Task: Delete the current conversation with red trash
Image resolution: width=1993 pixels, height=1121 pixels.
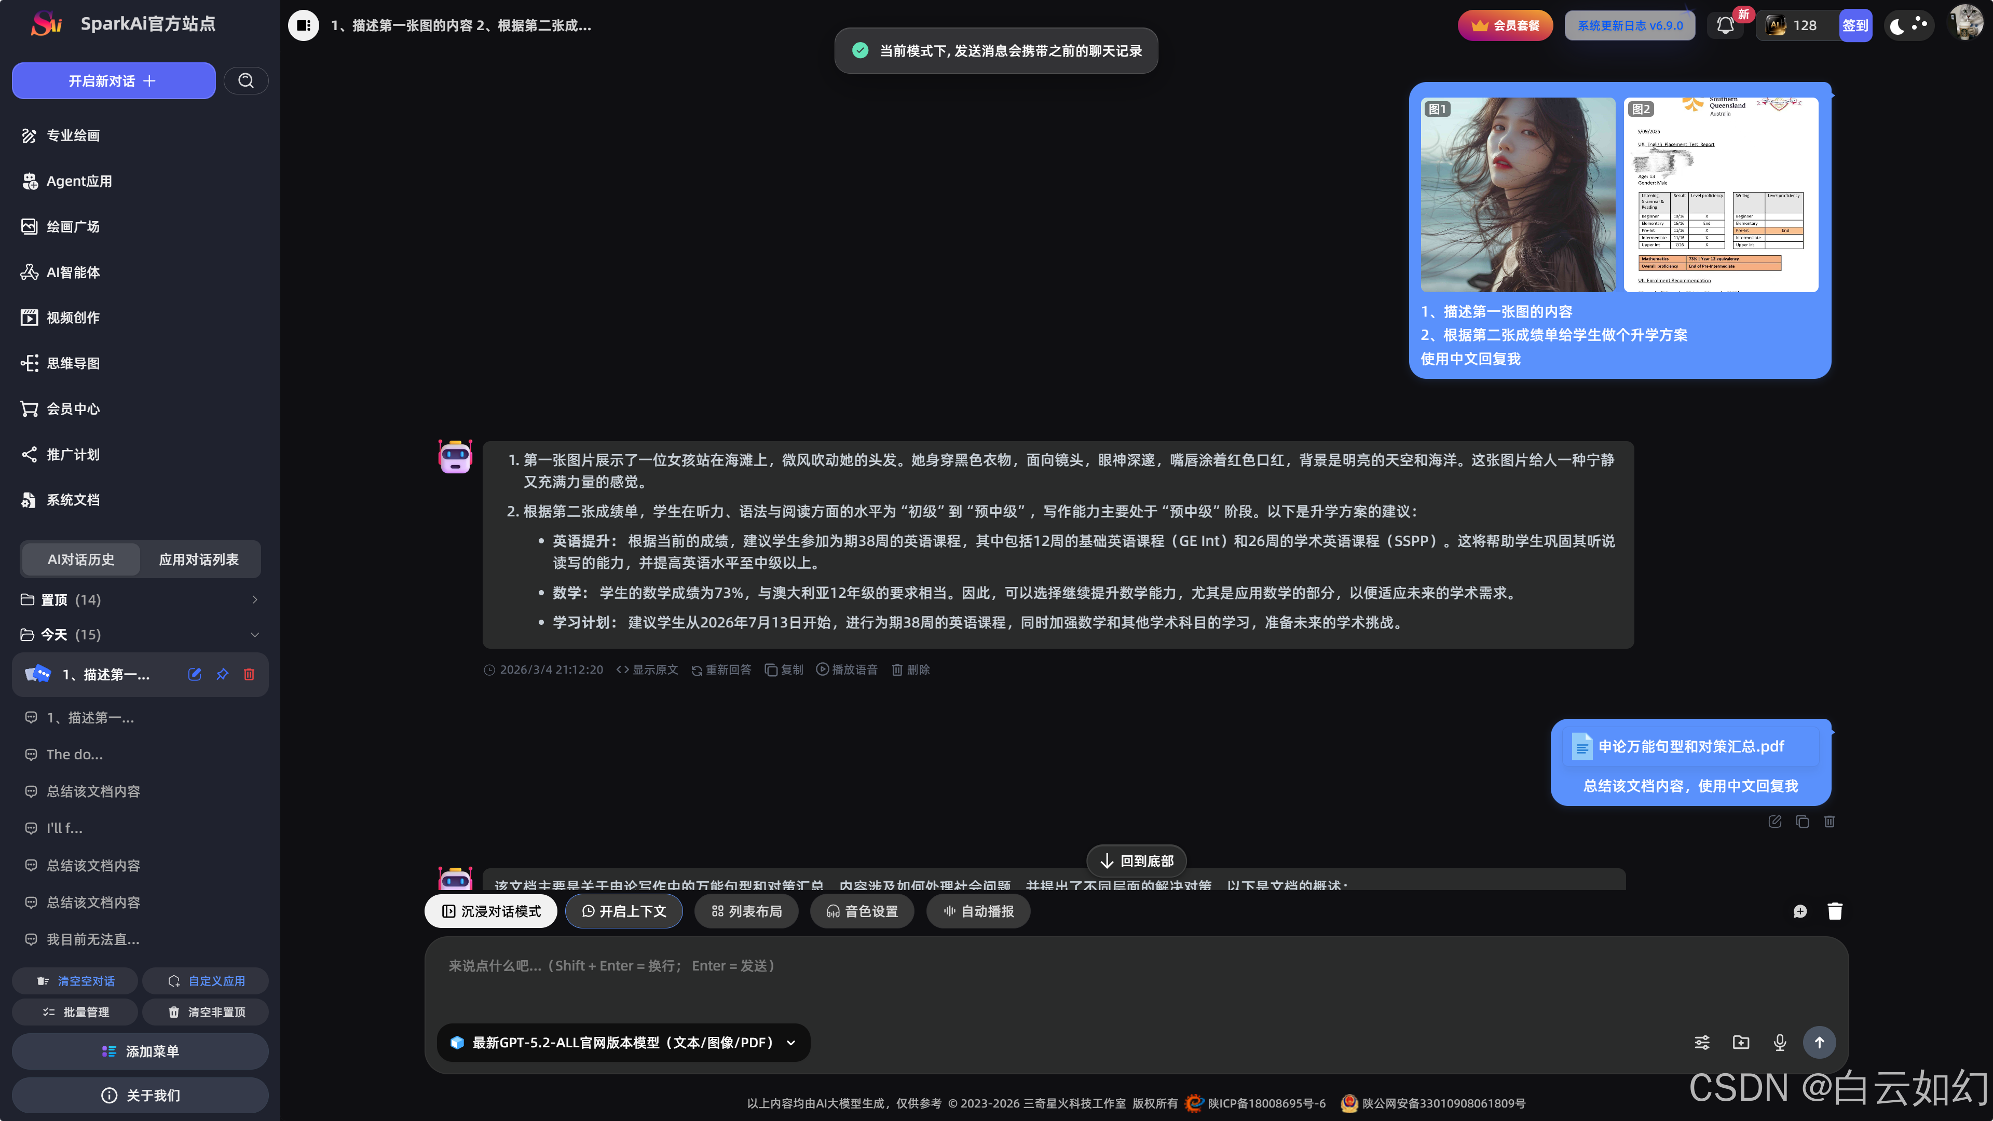Action: (x=249, y=674)
